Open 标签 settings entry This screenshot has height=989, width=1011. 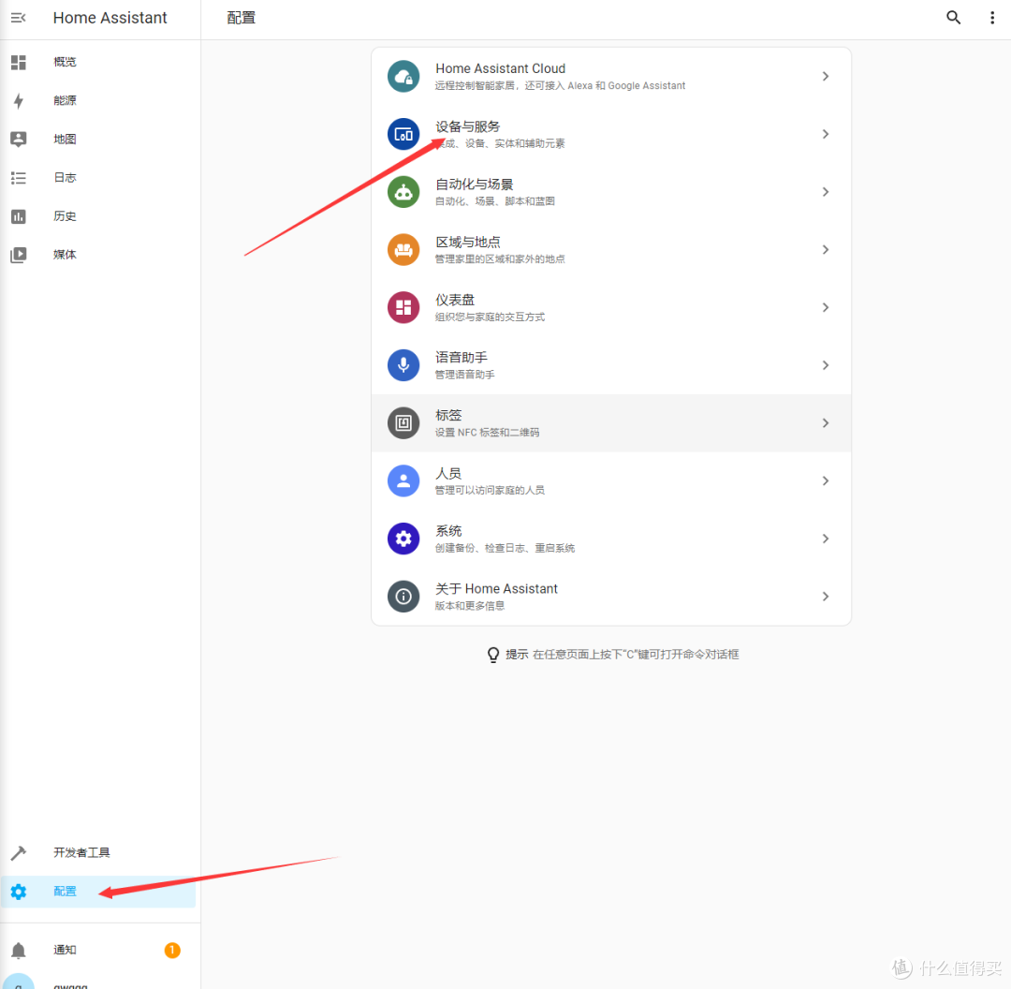[x=611, y=423]
